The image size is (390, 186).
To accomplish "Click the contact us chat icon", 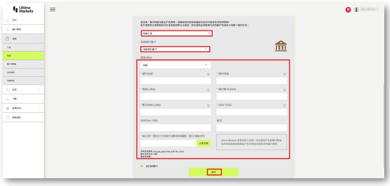I will point(7,117).
